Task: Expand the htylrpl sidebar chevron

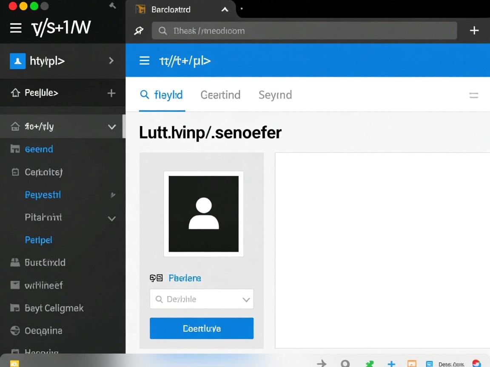Action: (x=111, y=61)
